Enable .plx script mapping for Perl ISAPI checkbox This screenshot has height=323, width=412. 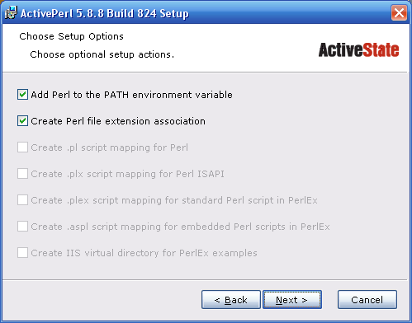tap(22, 174)
